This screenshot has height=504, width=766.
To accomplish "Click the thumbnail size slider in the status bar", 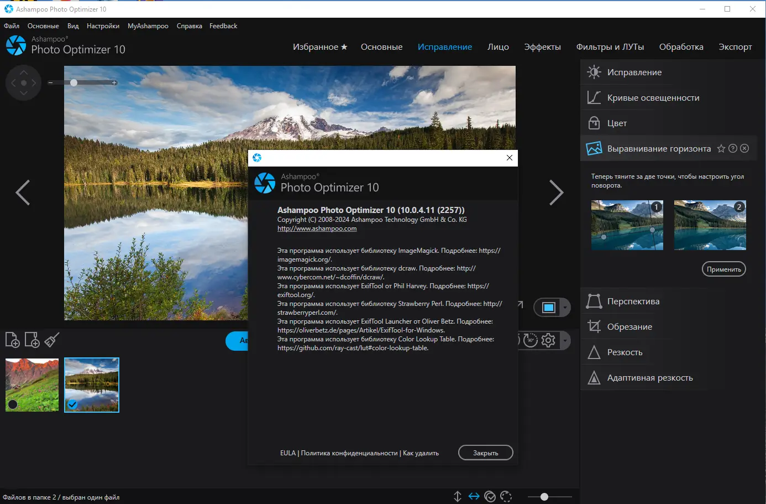I will 549,497.
